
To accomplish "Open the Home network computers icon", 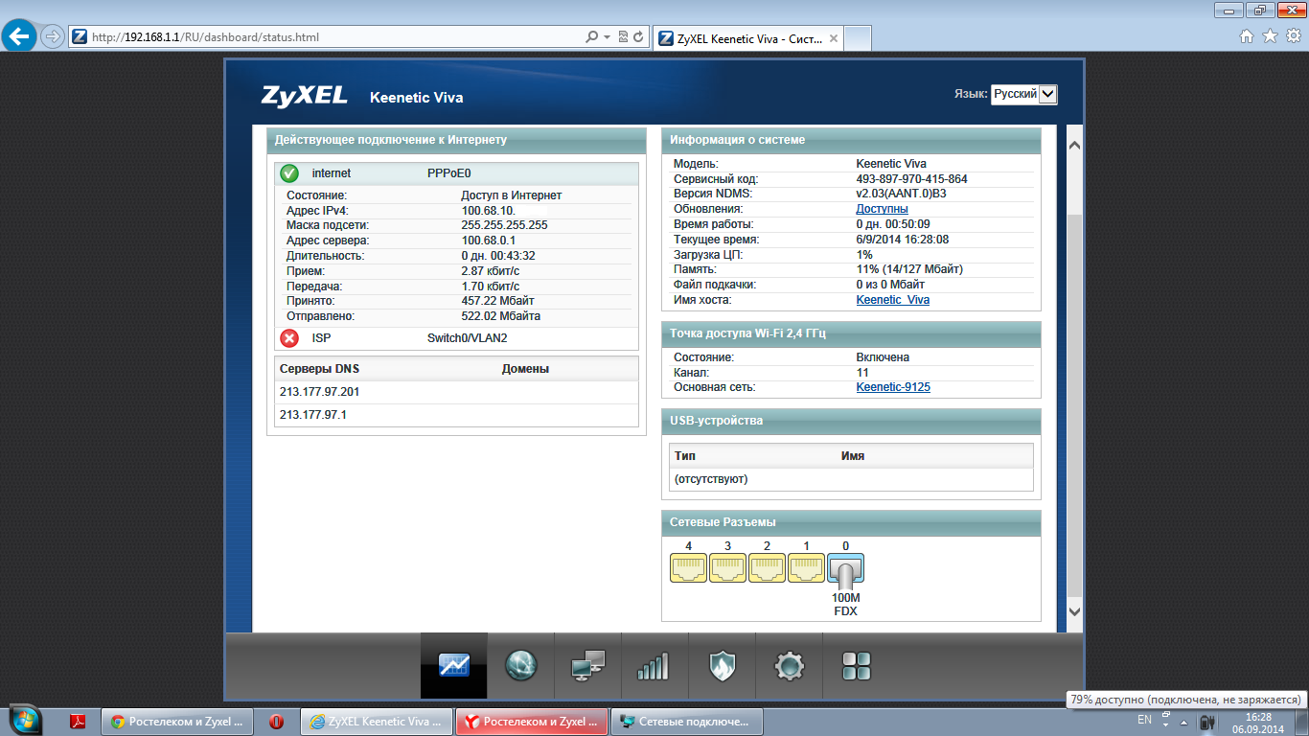I will (x=587, y=665).
